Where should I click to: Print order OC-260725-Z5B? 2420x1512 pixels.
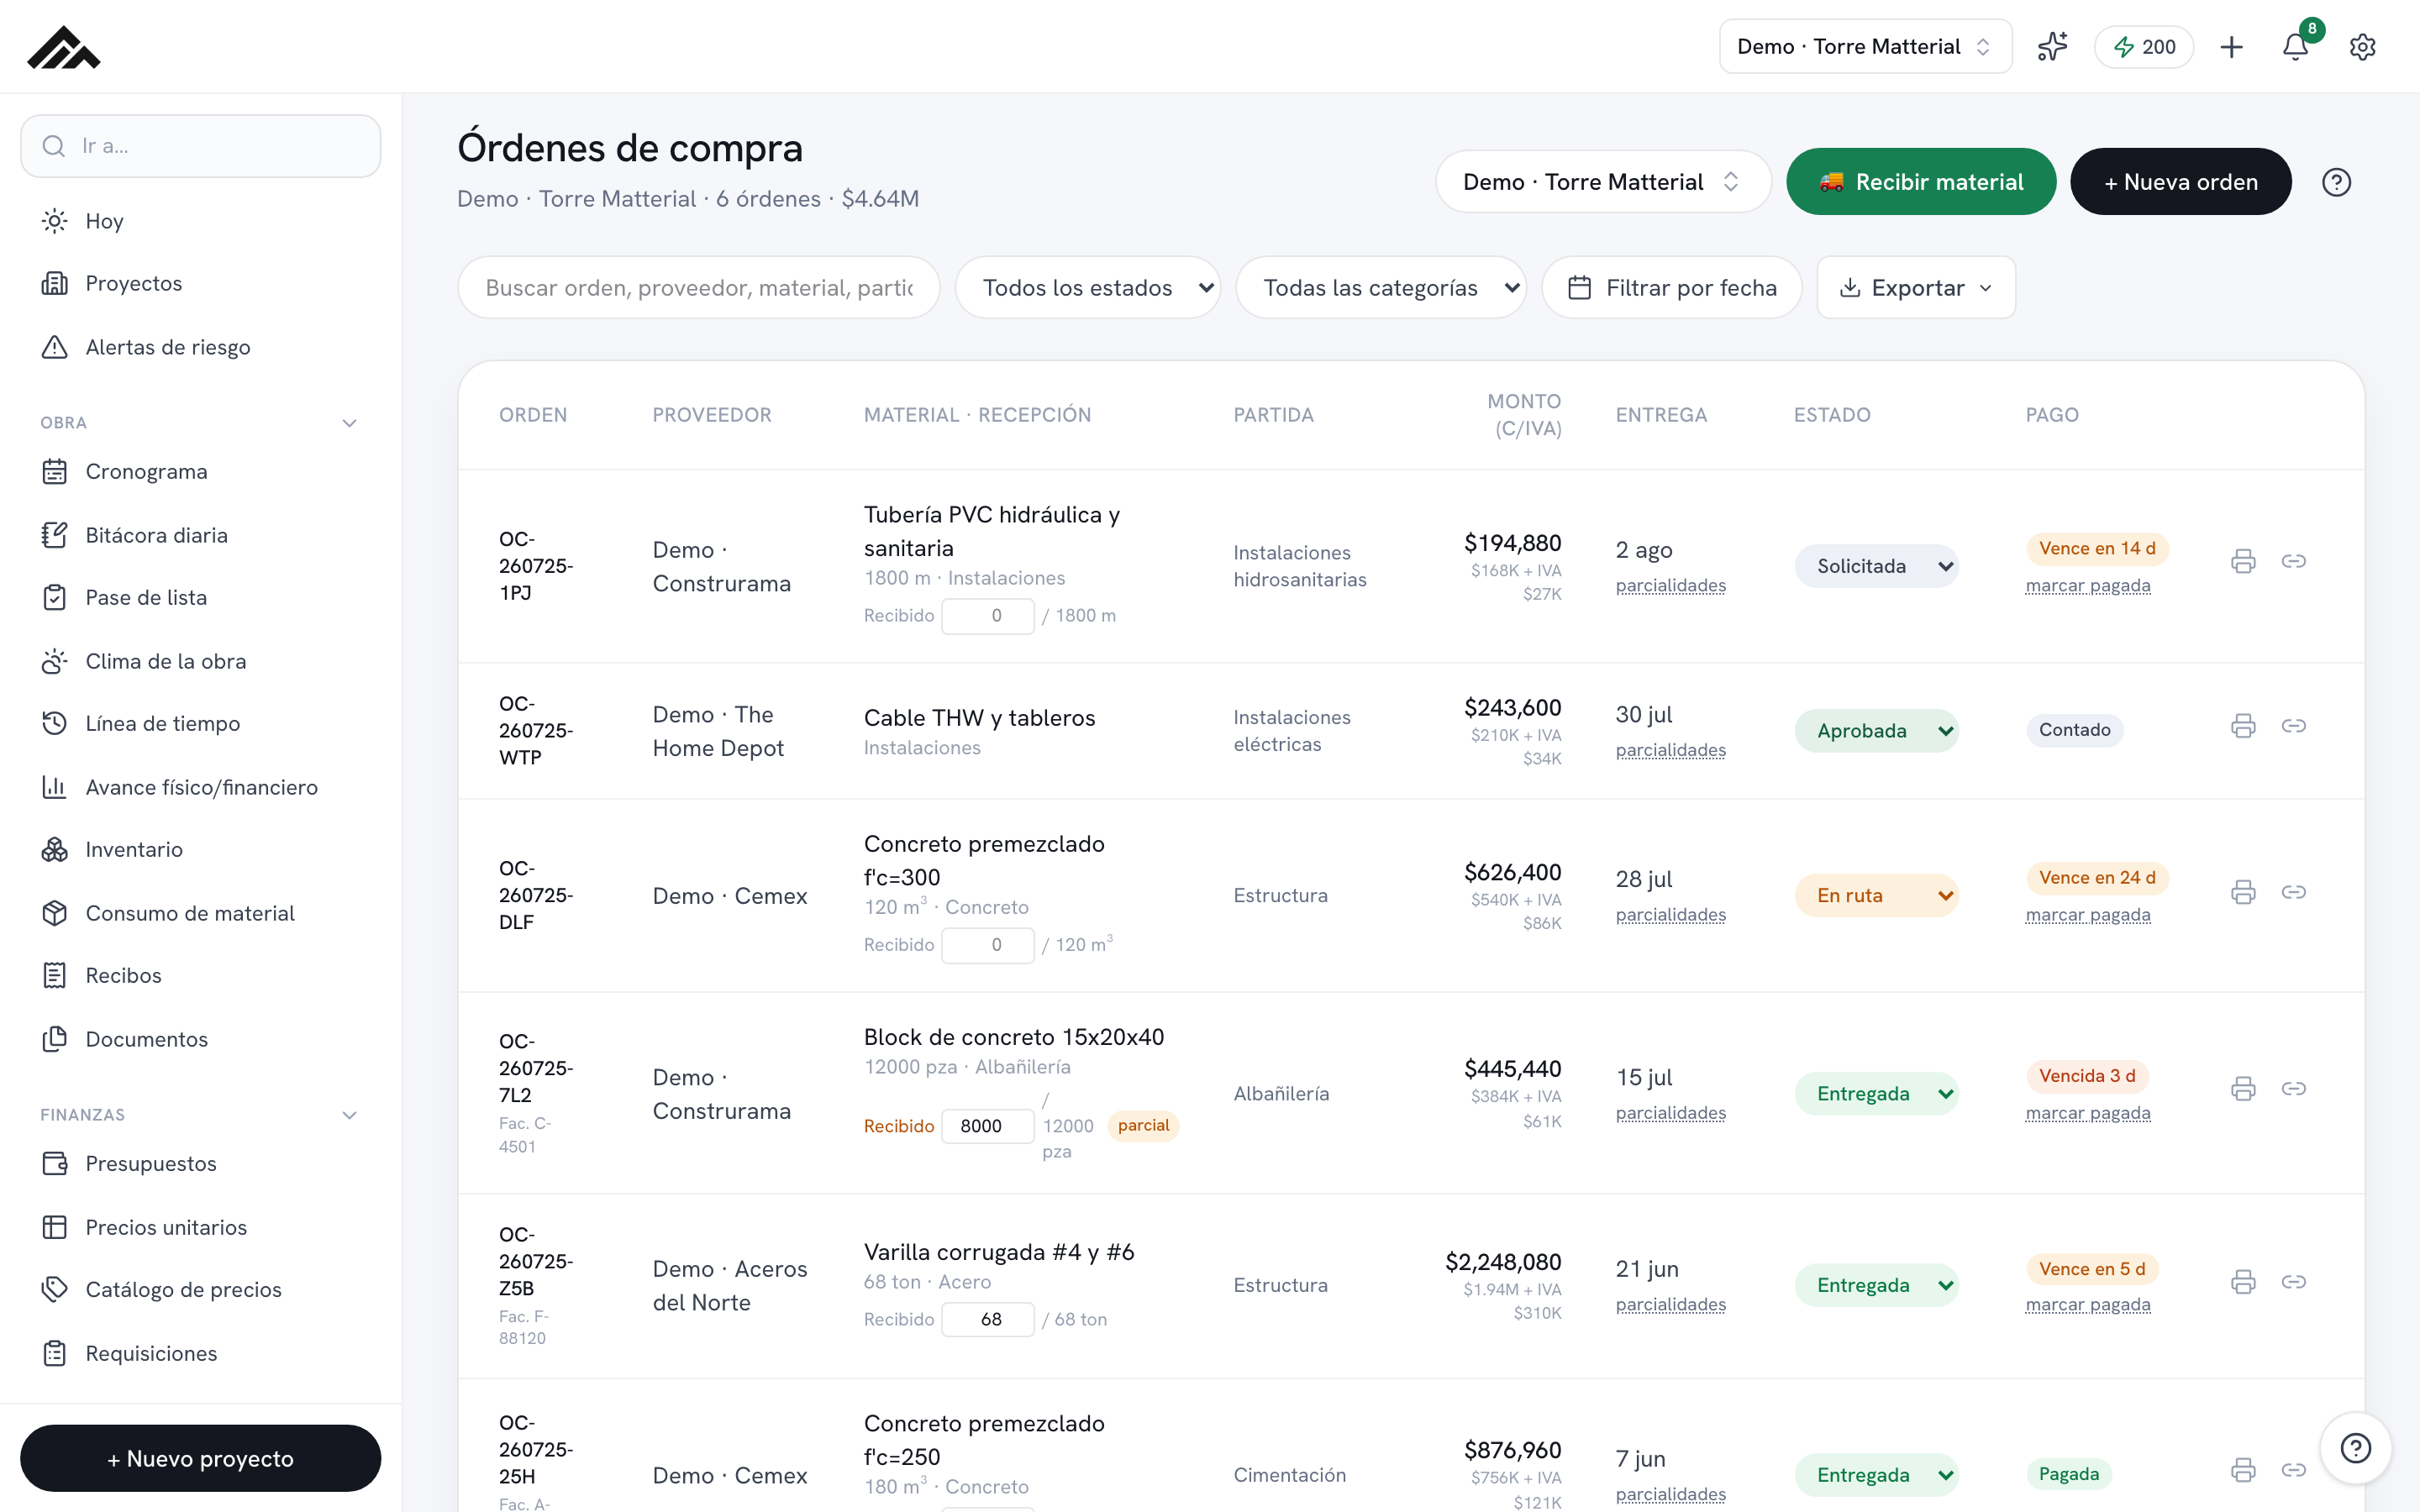point(2243,1282)
